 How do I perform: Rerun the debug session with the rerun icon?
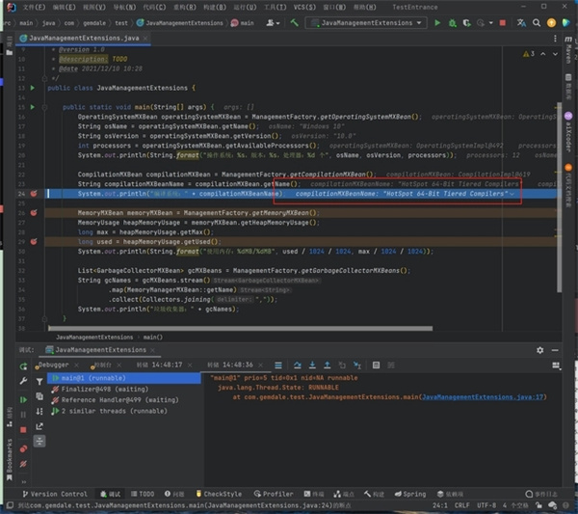(x=23, y=366)
